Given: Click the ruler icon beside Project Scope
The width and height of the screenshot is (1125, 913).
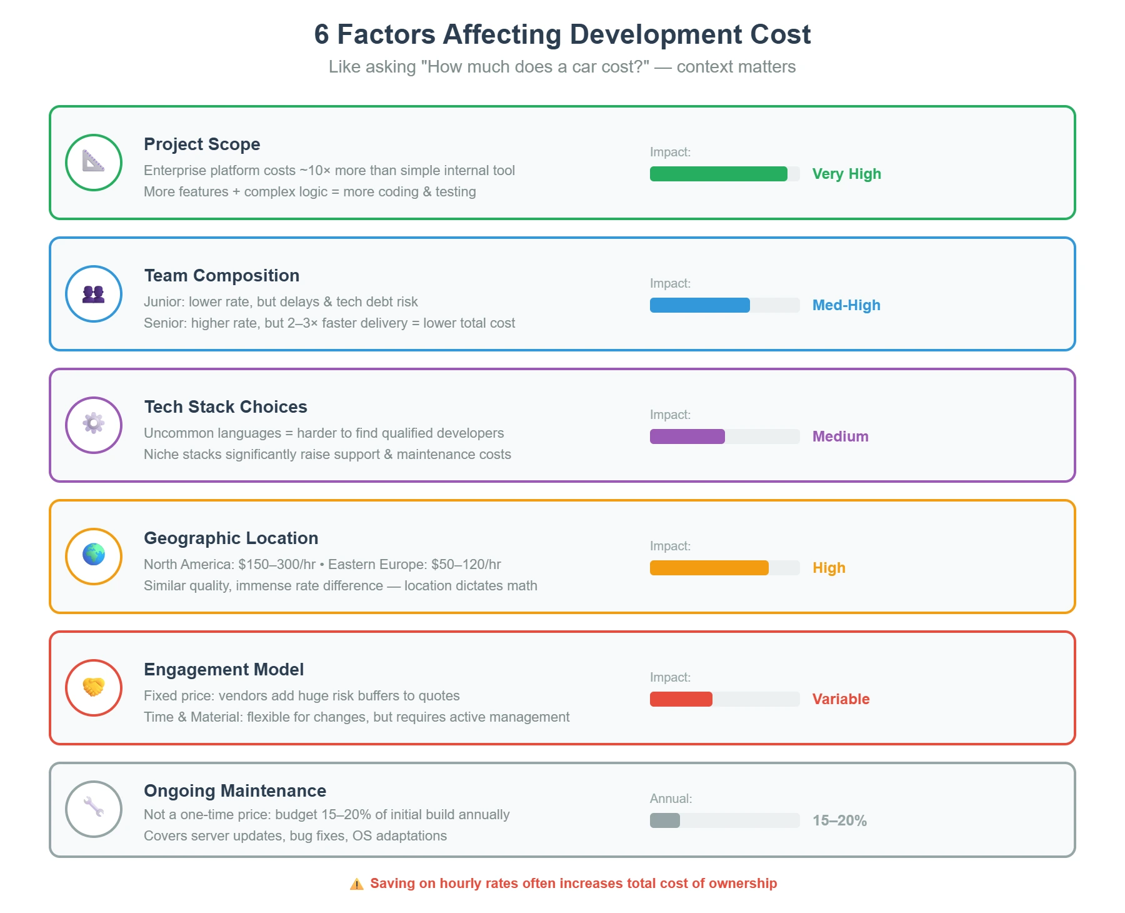Looking at the screenshot, I should point(93,162).
